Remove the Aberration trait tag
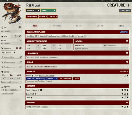This screenshot has width=132, height=115. pyautogui.click(x=37, y=17)
